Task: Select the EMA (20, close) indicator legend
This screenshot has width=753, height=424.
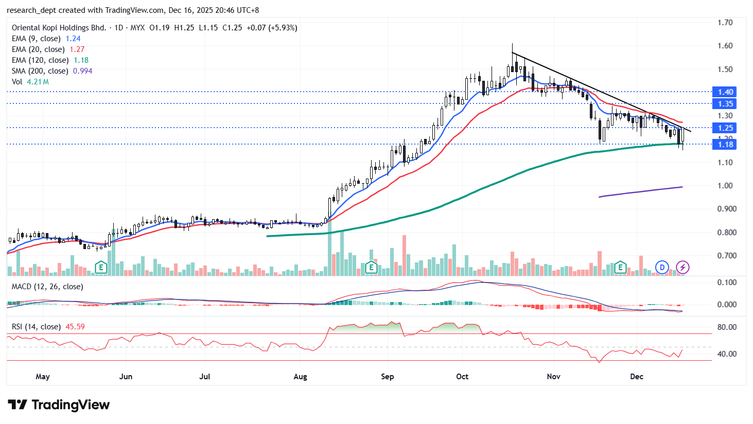Action: [x=38, y=49]
